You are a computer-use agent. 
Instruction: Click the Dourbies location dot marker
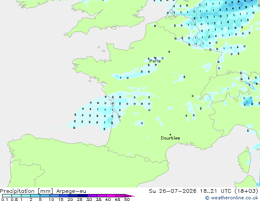(170, 135)
